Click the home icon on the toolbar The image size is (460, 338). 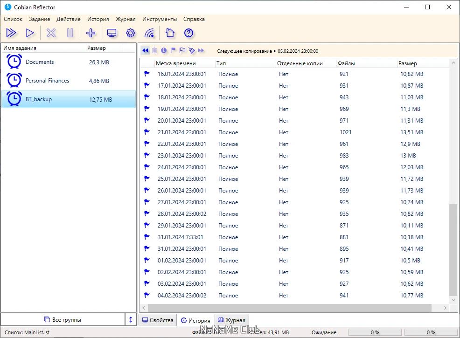[x=170, y=33]
